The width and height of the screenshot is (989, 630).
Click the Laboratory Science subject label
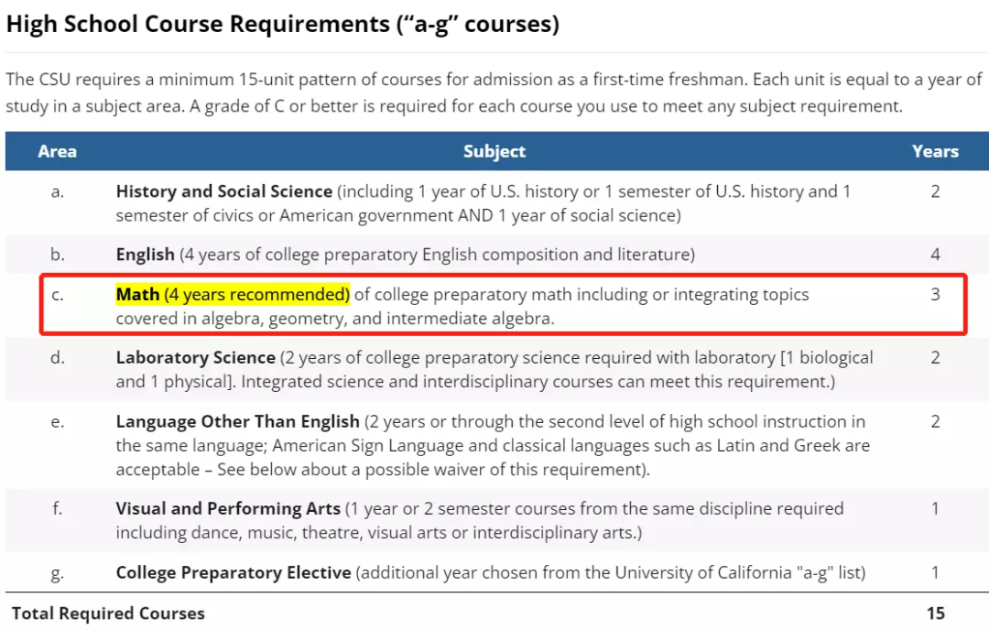pyautogui.click(x=195, y=357)
